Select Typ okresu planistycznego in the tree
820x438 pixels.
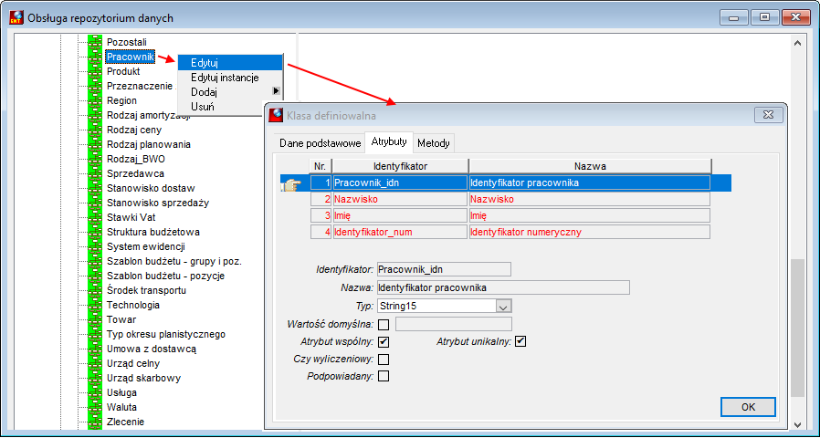tap(166, 335)
